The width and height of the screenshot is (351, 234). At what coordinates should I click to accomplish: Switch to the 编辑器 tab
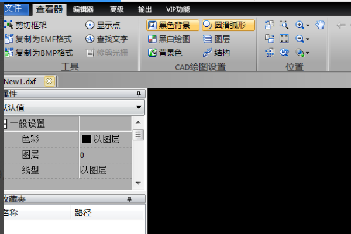point(83,9)
